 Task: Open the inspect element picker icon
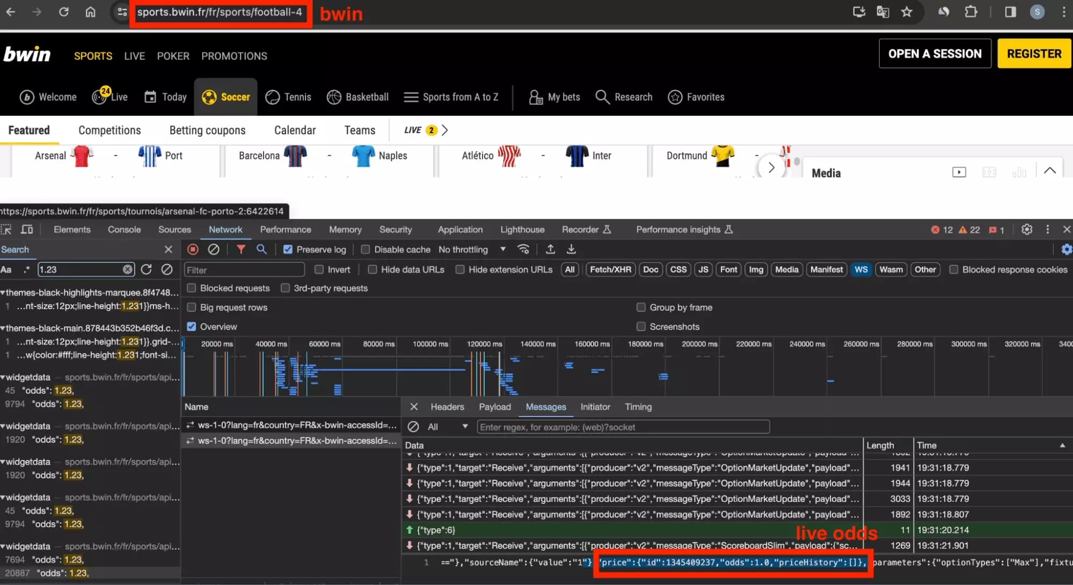[x=6, y=230]
